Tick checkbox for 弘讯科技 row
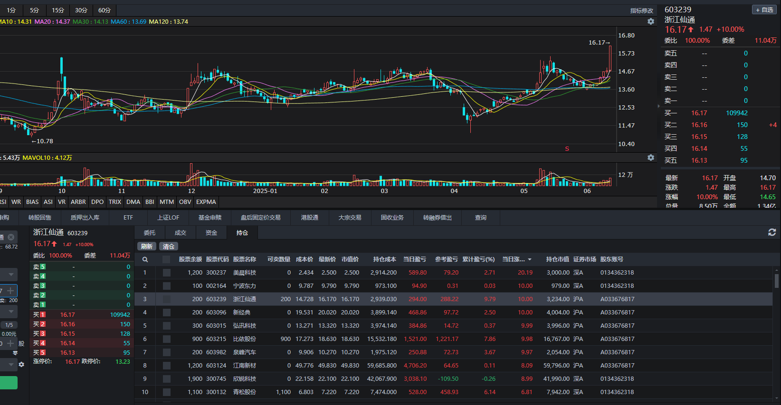 pos(166,326)
